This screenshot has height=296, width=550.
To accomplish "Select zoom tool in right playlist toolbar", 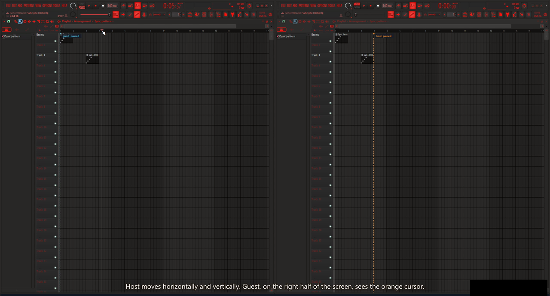I will coord(322,21).
